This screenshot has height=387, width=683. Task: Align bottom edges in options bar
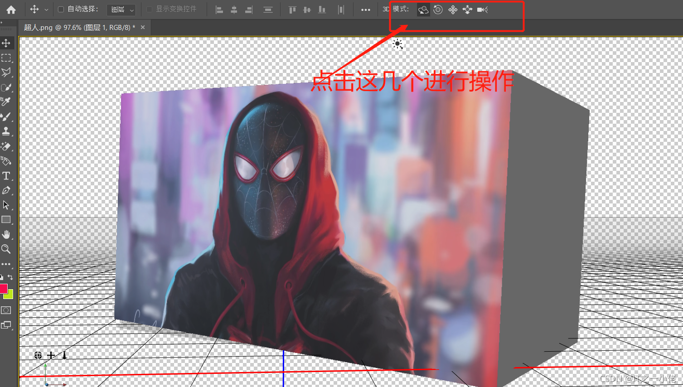point(322,10)
